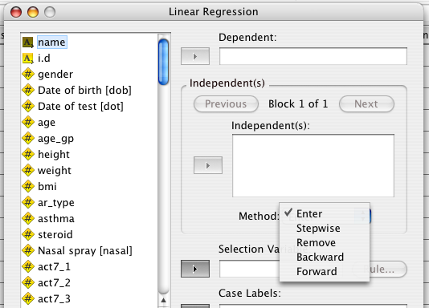
Task: Select the height variable in the list
Action: pyautogui.click(x=54, y=155)
